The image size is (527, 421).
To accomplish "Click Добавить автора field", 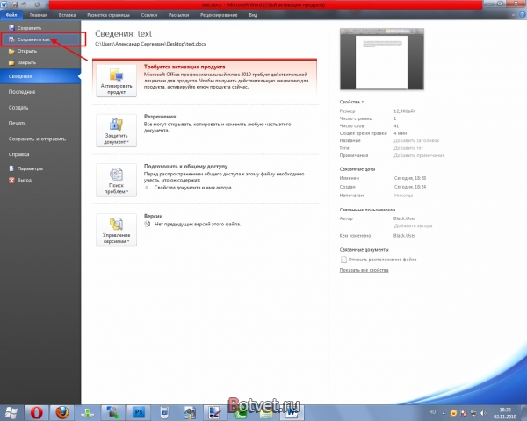I will click(413, 226).
